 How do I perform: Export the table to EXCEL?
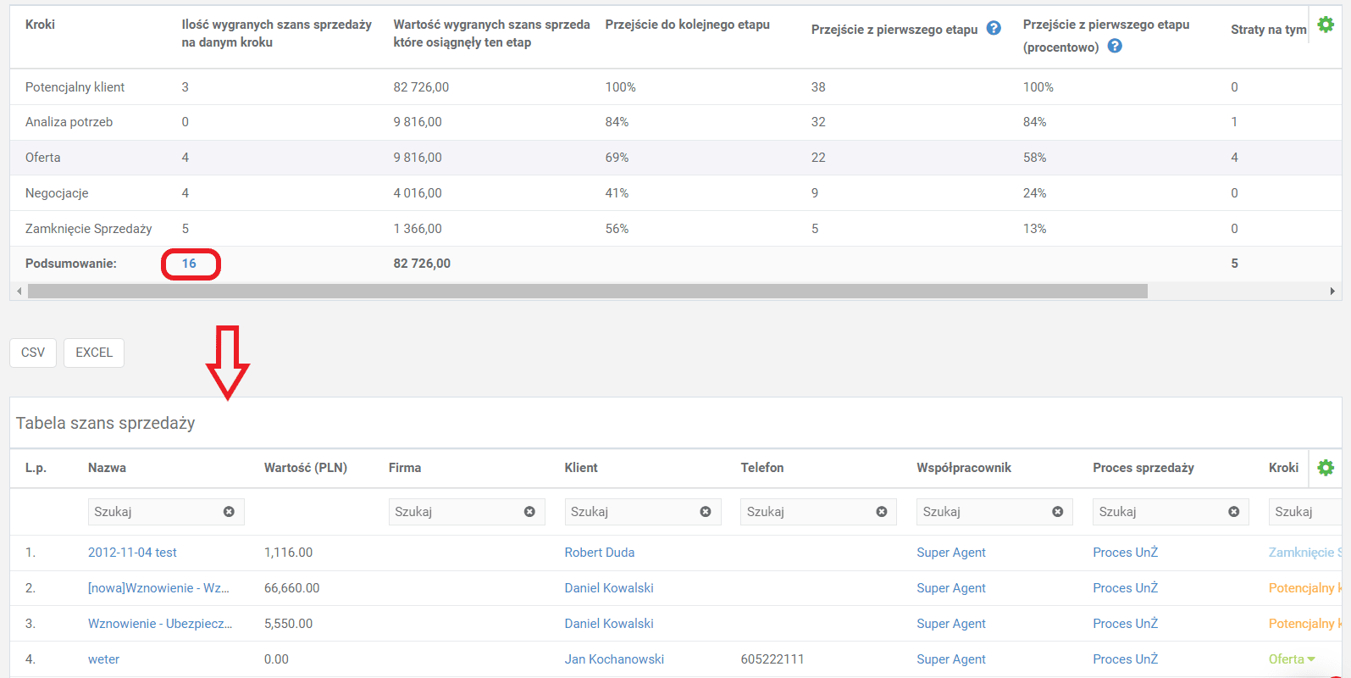pyautogui.click(x=94, y=353)
